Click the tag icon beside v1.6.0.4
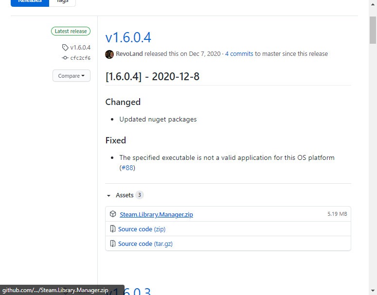 pos(65,47)
